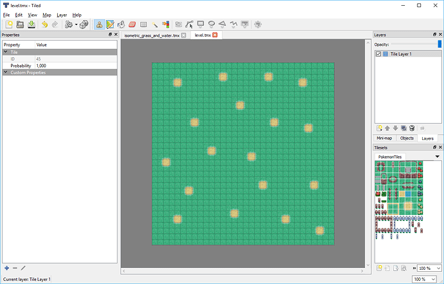The image size is (444, 284).
Task: Click the Lower Layer down arrow
Action: coord(396,128)
